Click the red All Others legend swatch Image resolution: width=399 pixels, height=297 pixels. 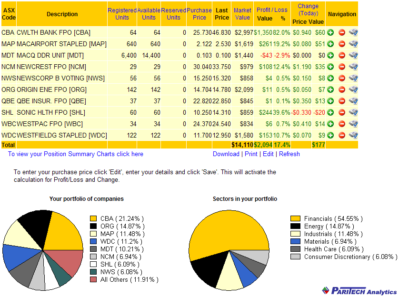[93, 279]
